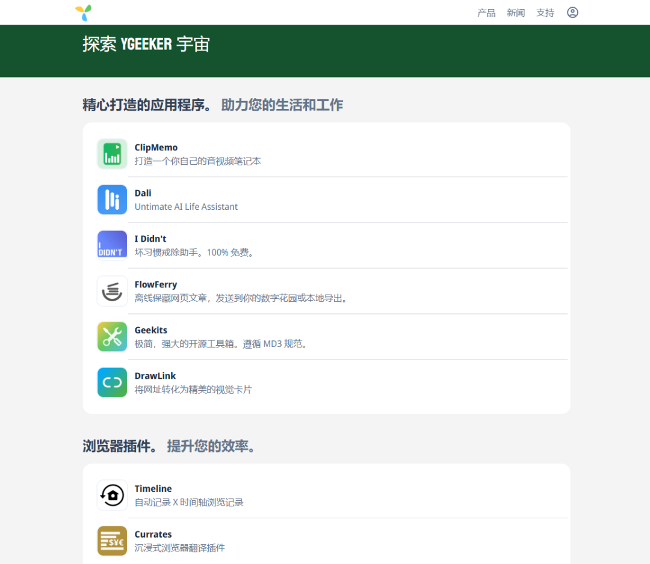Image resolution: width=650 pixels, height=564 pixels.
Task: Click the text '自动记录 X 时间轴浏览记录'
Action: pyautogui.click(x=189, y=502)
